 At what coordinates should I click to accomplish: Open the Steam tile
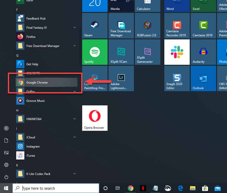point(95,26)
